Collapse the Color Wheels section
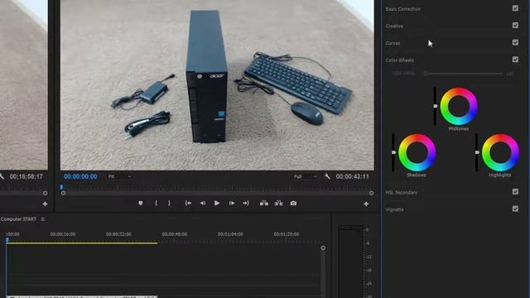Viewport: 530px width, 298px height. pos(399,60)
